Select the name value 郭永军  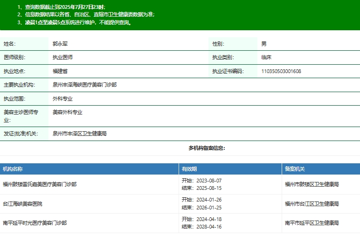coord(61,44)
